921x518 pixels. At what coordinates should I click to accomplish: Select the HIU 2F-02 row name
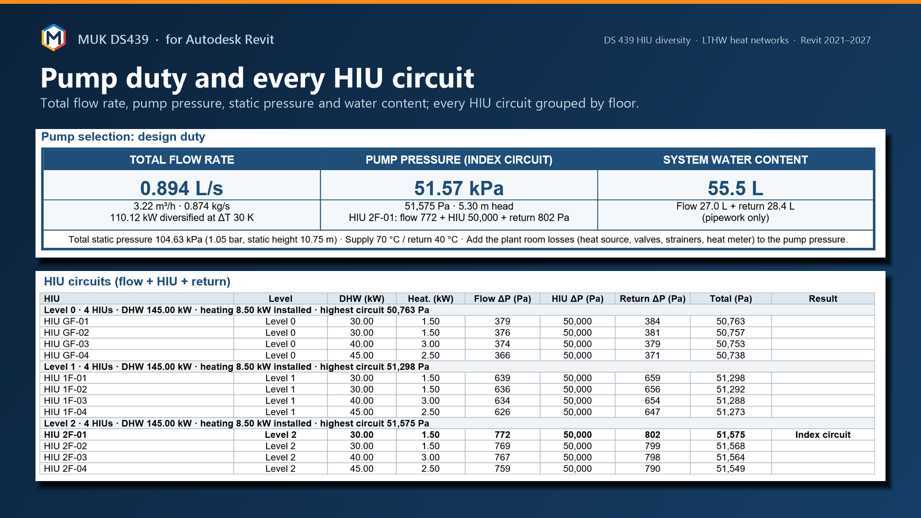click(65, 446)
